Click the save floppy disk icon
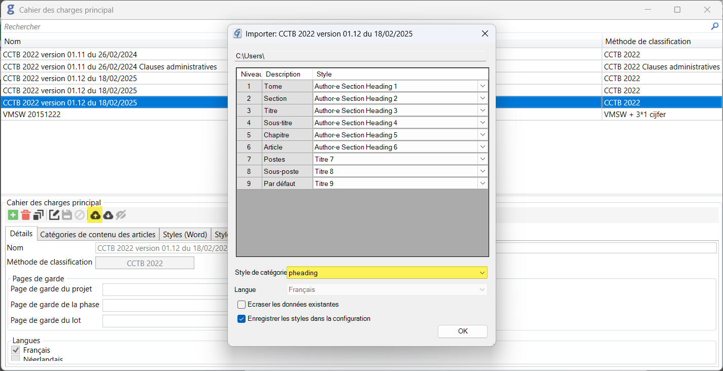The image size is (723, 371). coord(67,215)
